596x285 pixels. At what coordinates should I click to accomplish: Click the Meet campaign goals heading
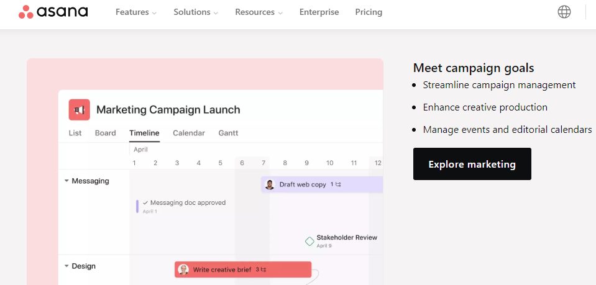pyautogui.click(x=474, y=68)
